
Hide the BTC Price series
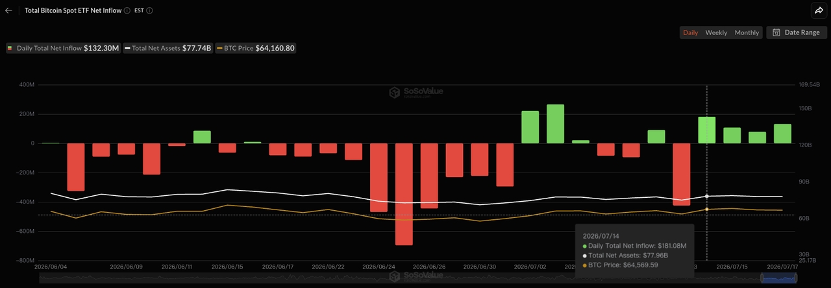click(x=256, y=48)
